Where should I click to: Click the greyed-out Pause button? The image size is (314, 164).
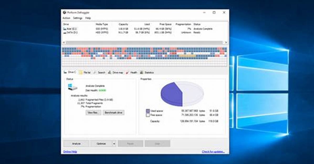pyautogui.click(x=130, y=144)
